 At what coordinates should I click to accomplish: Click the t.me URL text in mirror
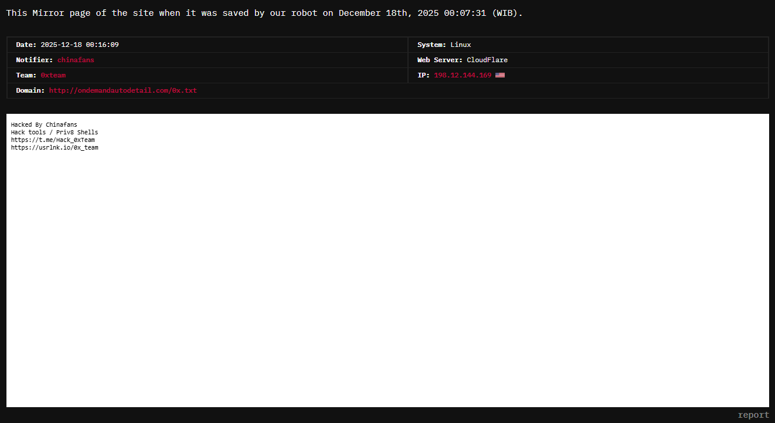pyautogui.click(x=53, y=140)
